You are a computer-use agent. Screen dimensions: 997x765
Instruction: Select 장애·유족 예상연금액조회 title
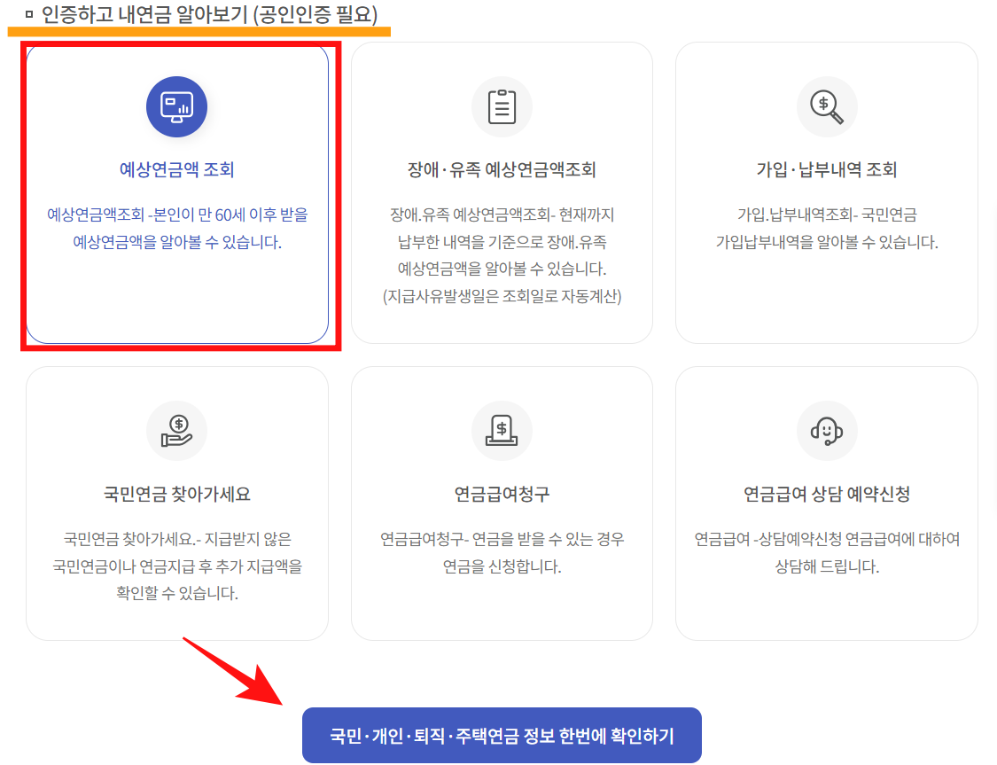(502, 168)
